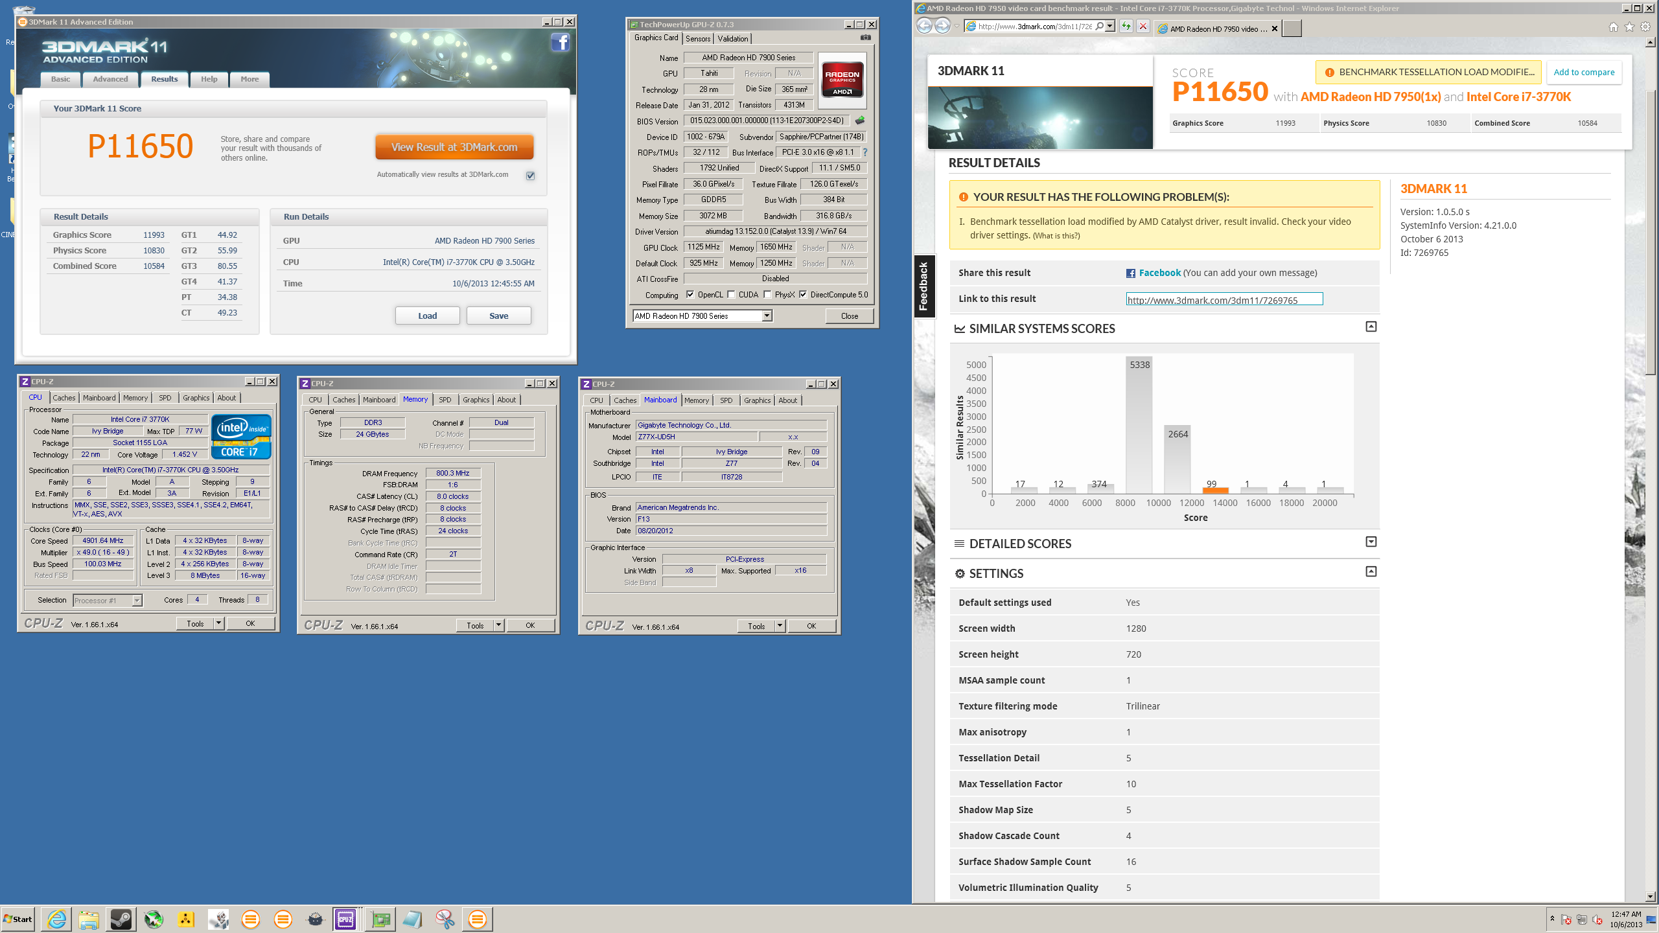Click the network icon in system tray
The height and width of the screenshot is (933, 1659).
[x=1582, y=919]
